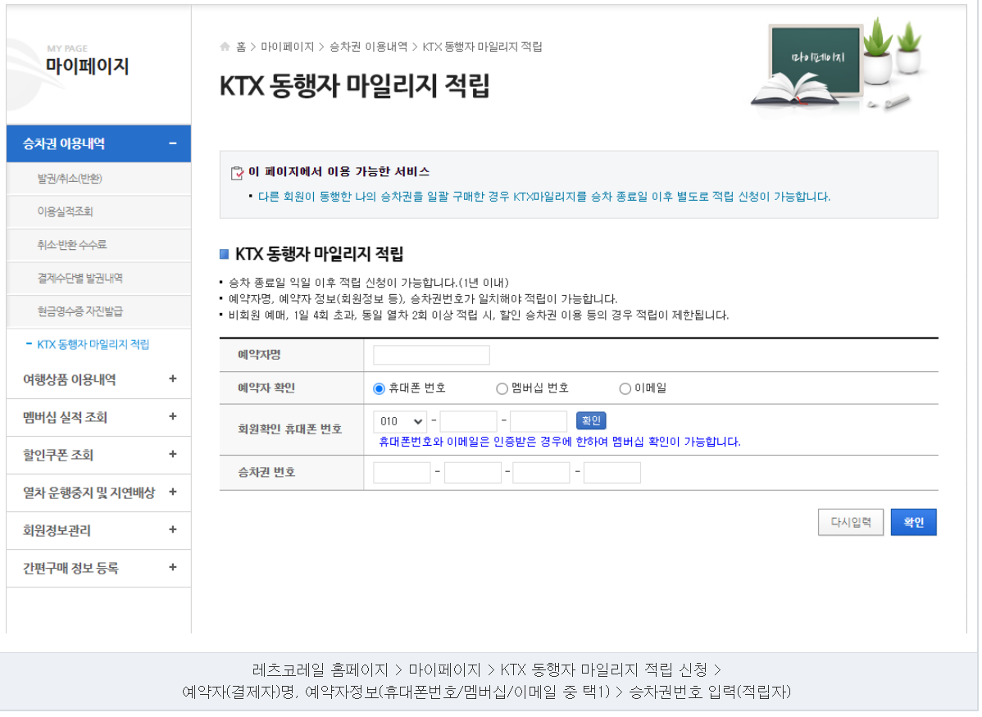Image resolution: width=982 pixels, height=717 pixels.
Task: Select the 멤버십 번호 radio button
Action: pyautogui.click(x=502, y=389)
